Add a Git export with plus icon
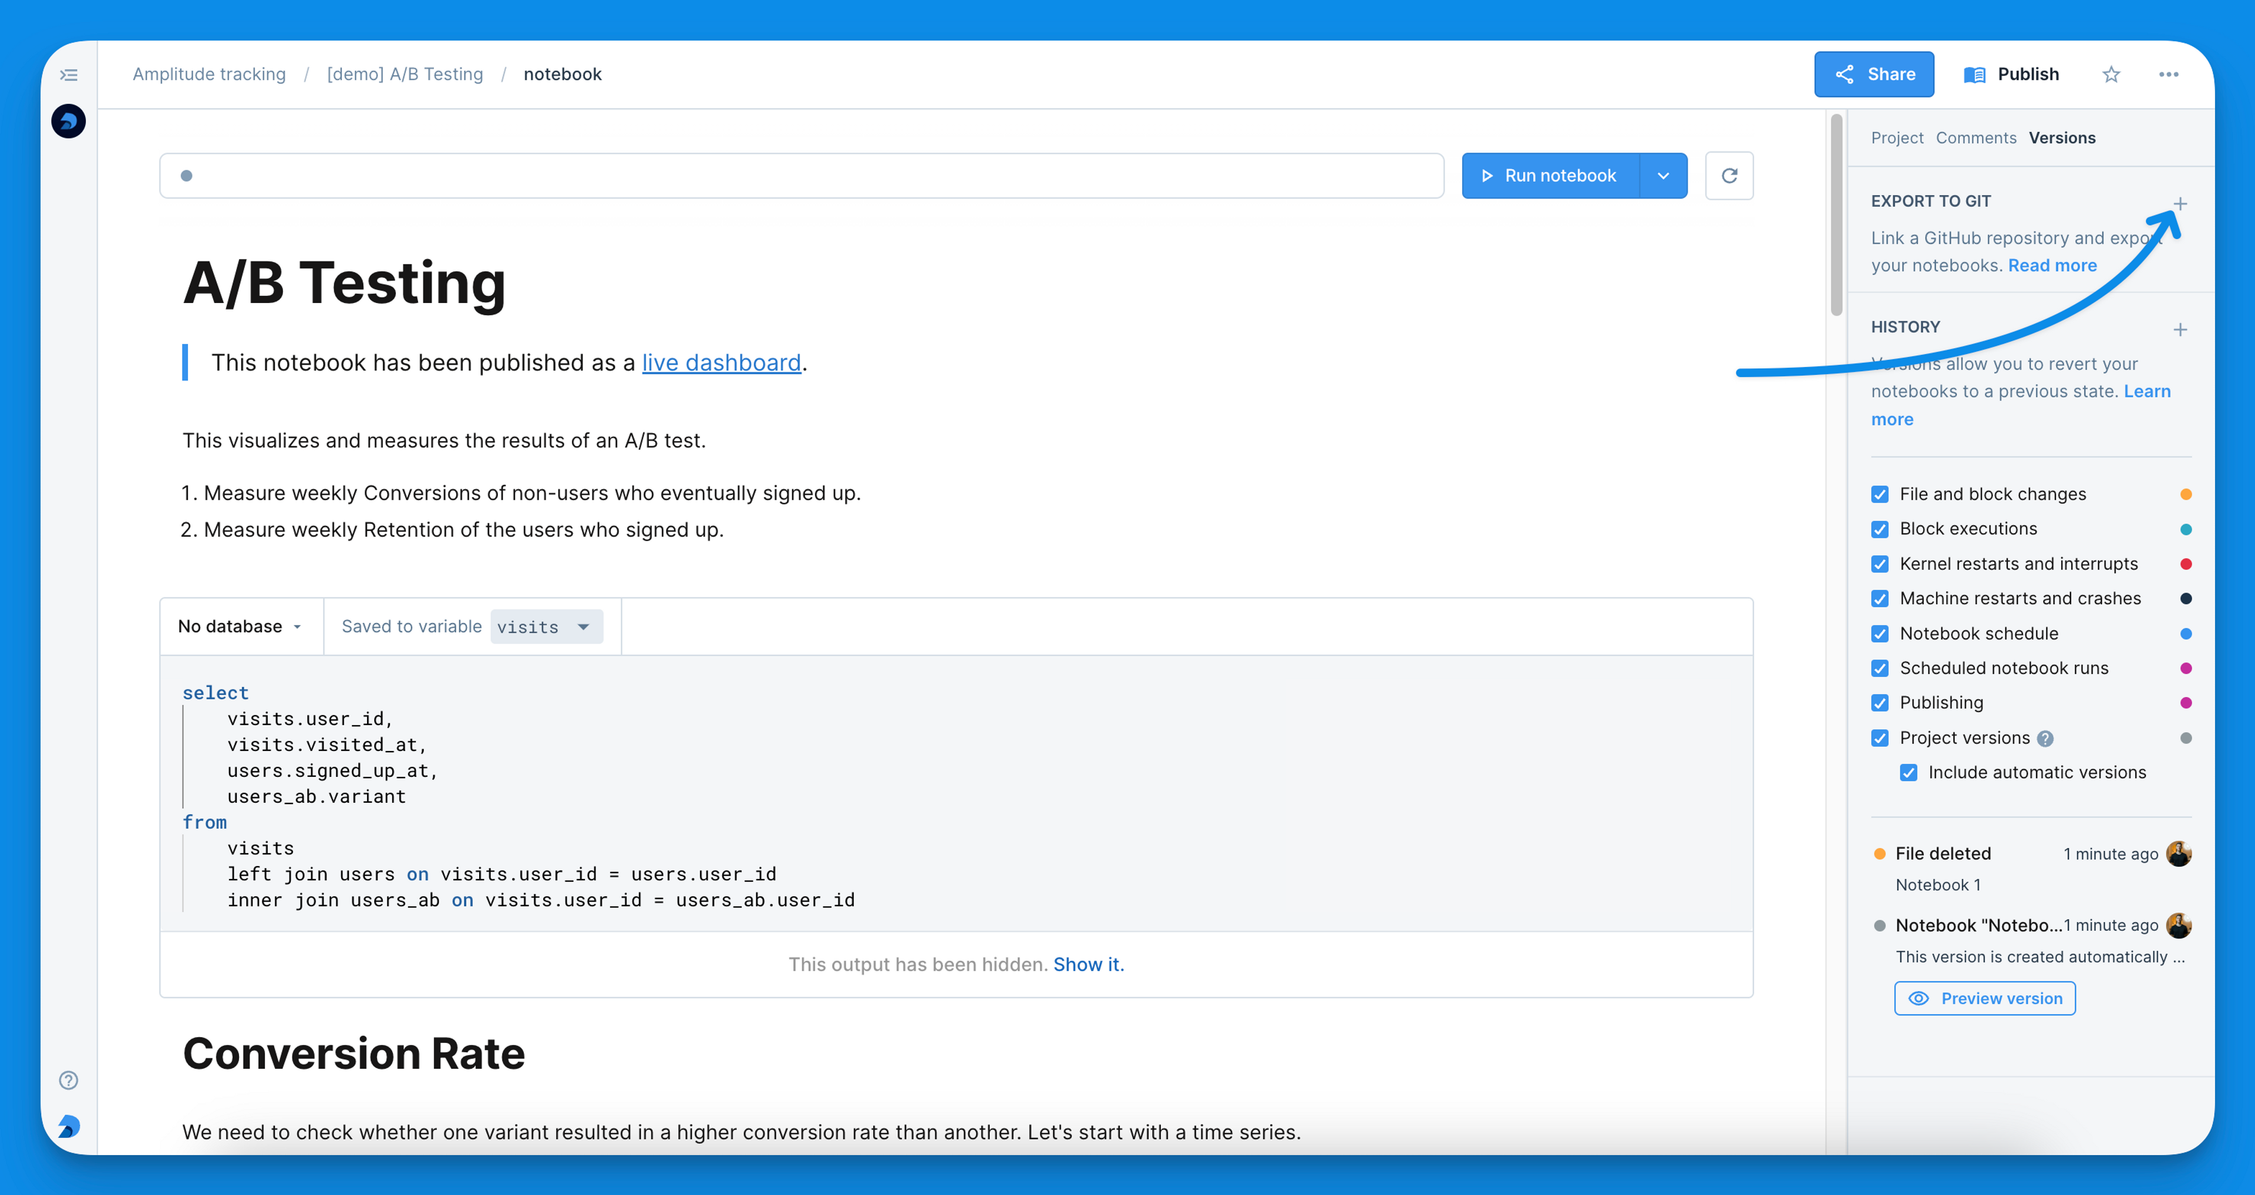The height and width of the screenshot is (1195, 2255). tap(2180, 204)
